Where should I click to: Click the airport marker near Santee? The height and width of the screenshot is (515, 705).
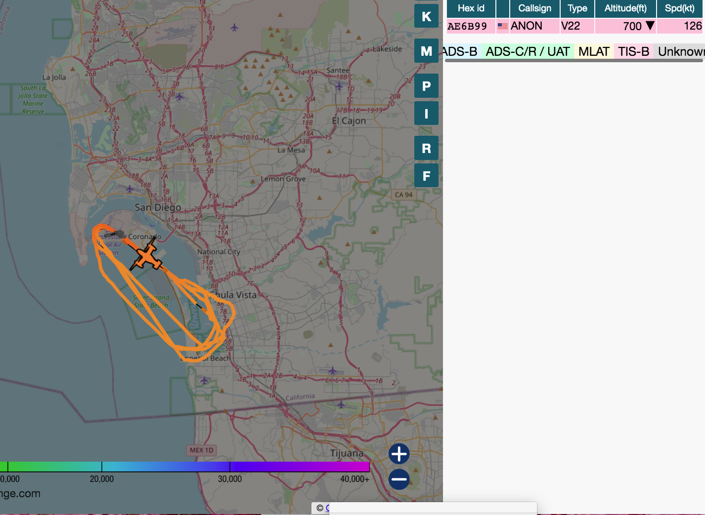[339, 86]
